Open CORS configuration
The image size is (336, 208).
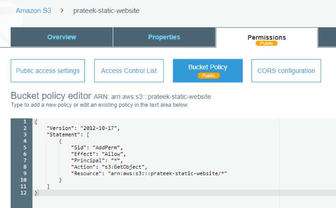pyautogui.click(x=286, y=71)
